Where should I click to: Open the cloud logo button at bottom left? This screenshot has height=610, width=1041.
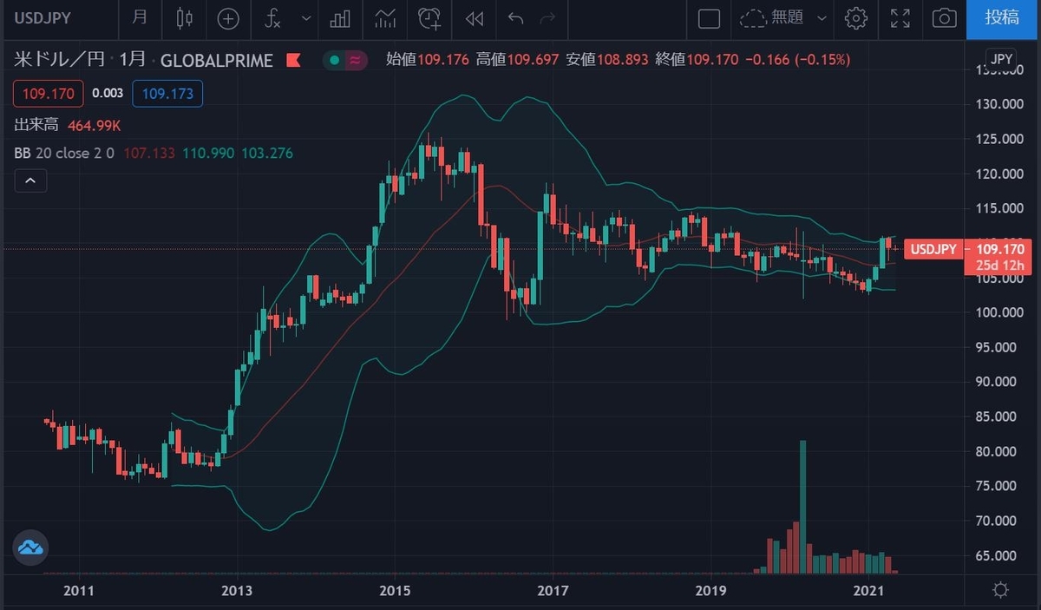tap(30, 548)
